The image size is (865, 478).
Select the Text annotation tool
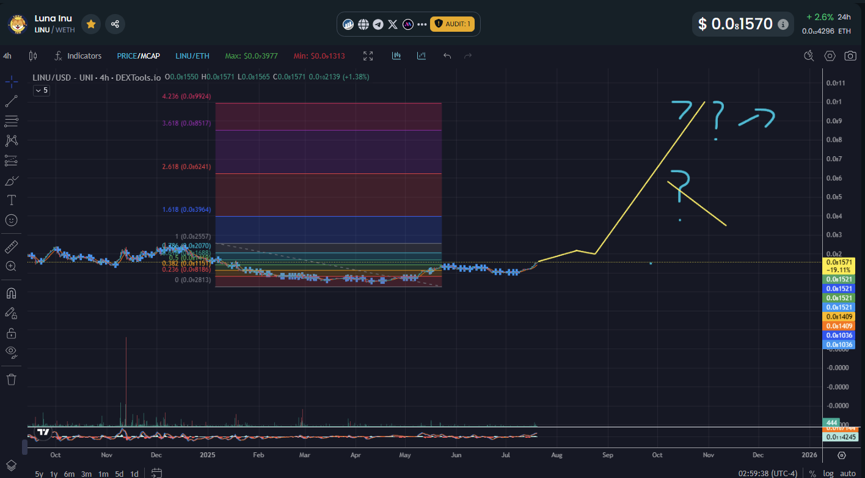11,200
